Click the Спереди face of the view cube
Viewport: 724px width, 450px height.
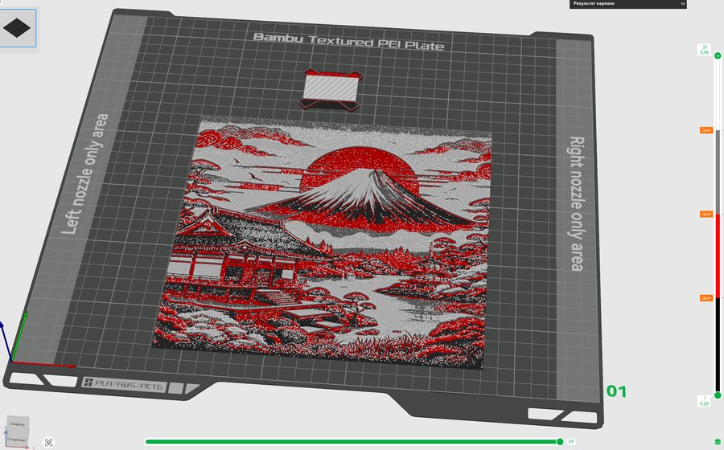pyautogui.click(x=17, y=440)
